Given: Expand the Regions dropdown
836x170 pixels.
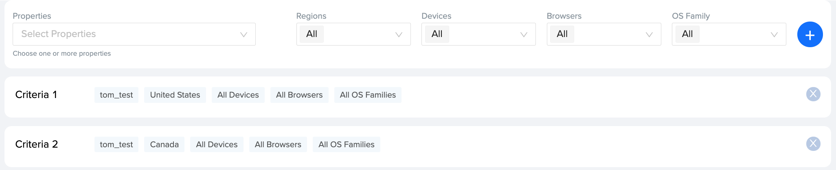Looking at the screenshot, I should coord(353,34).
